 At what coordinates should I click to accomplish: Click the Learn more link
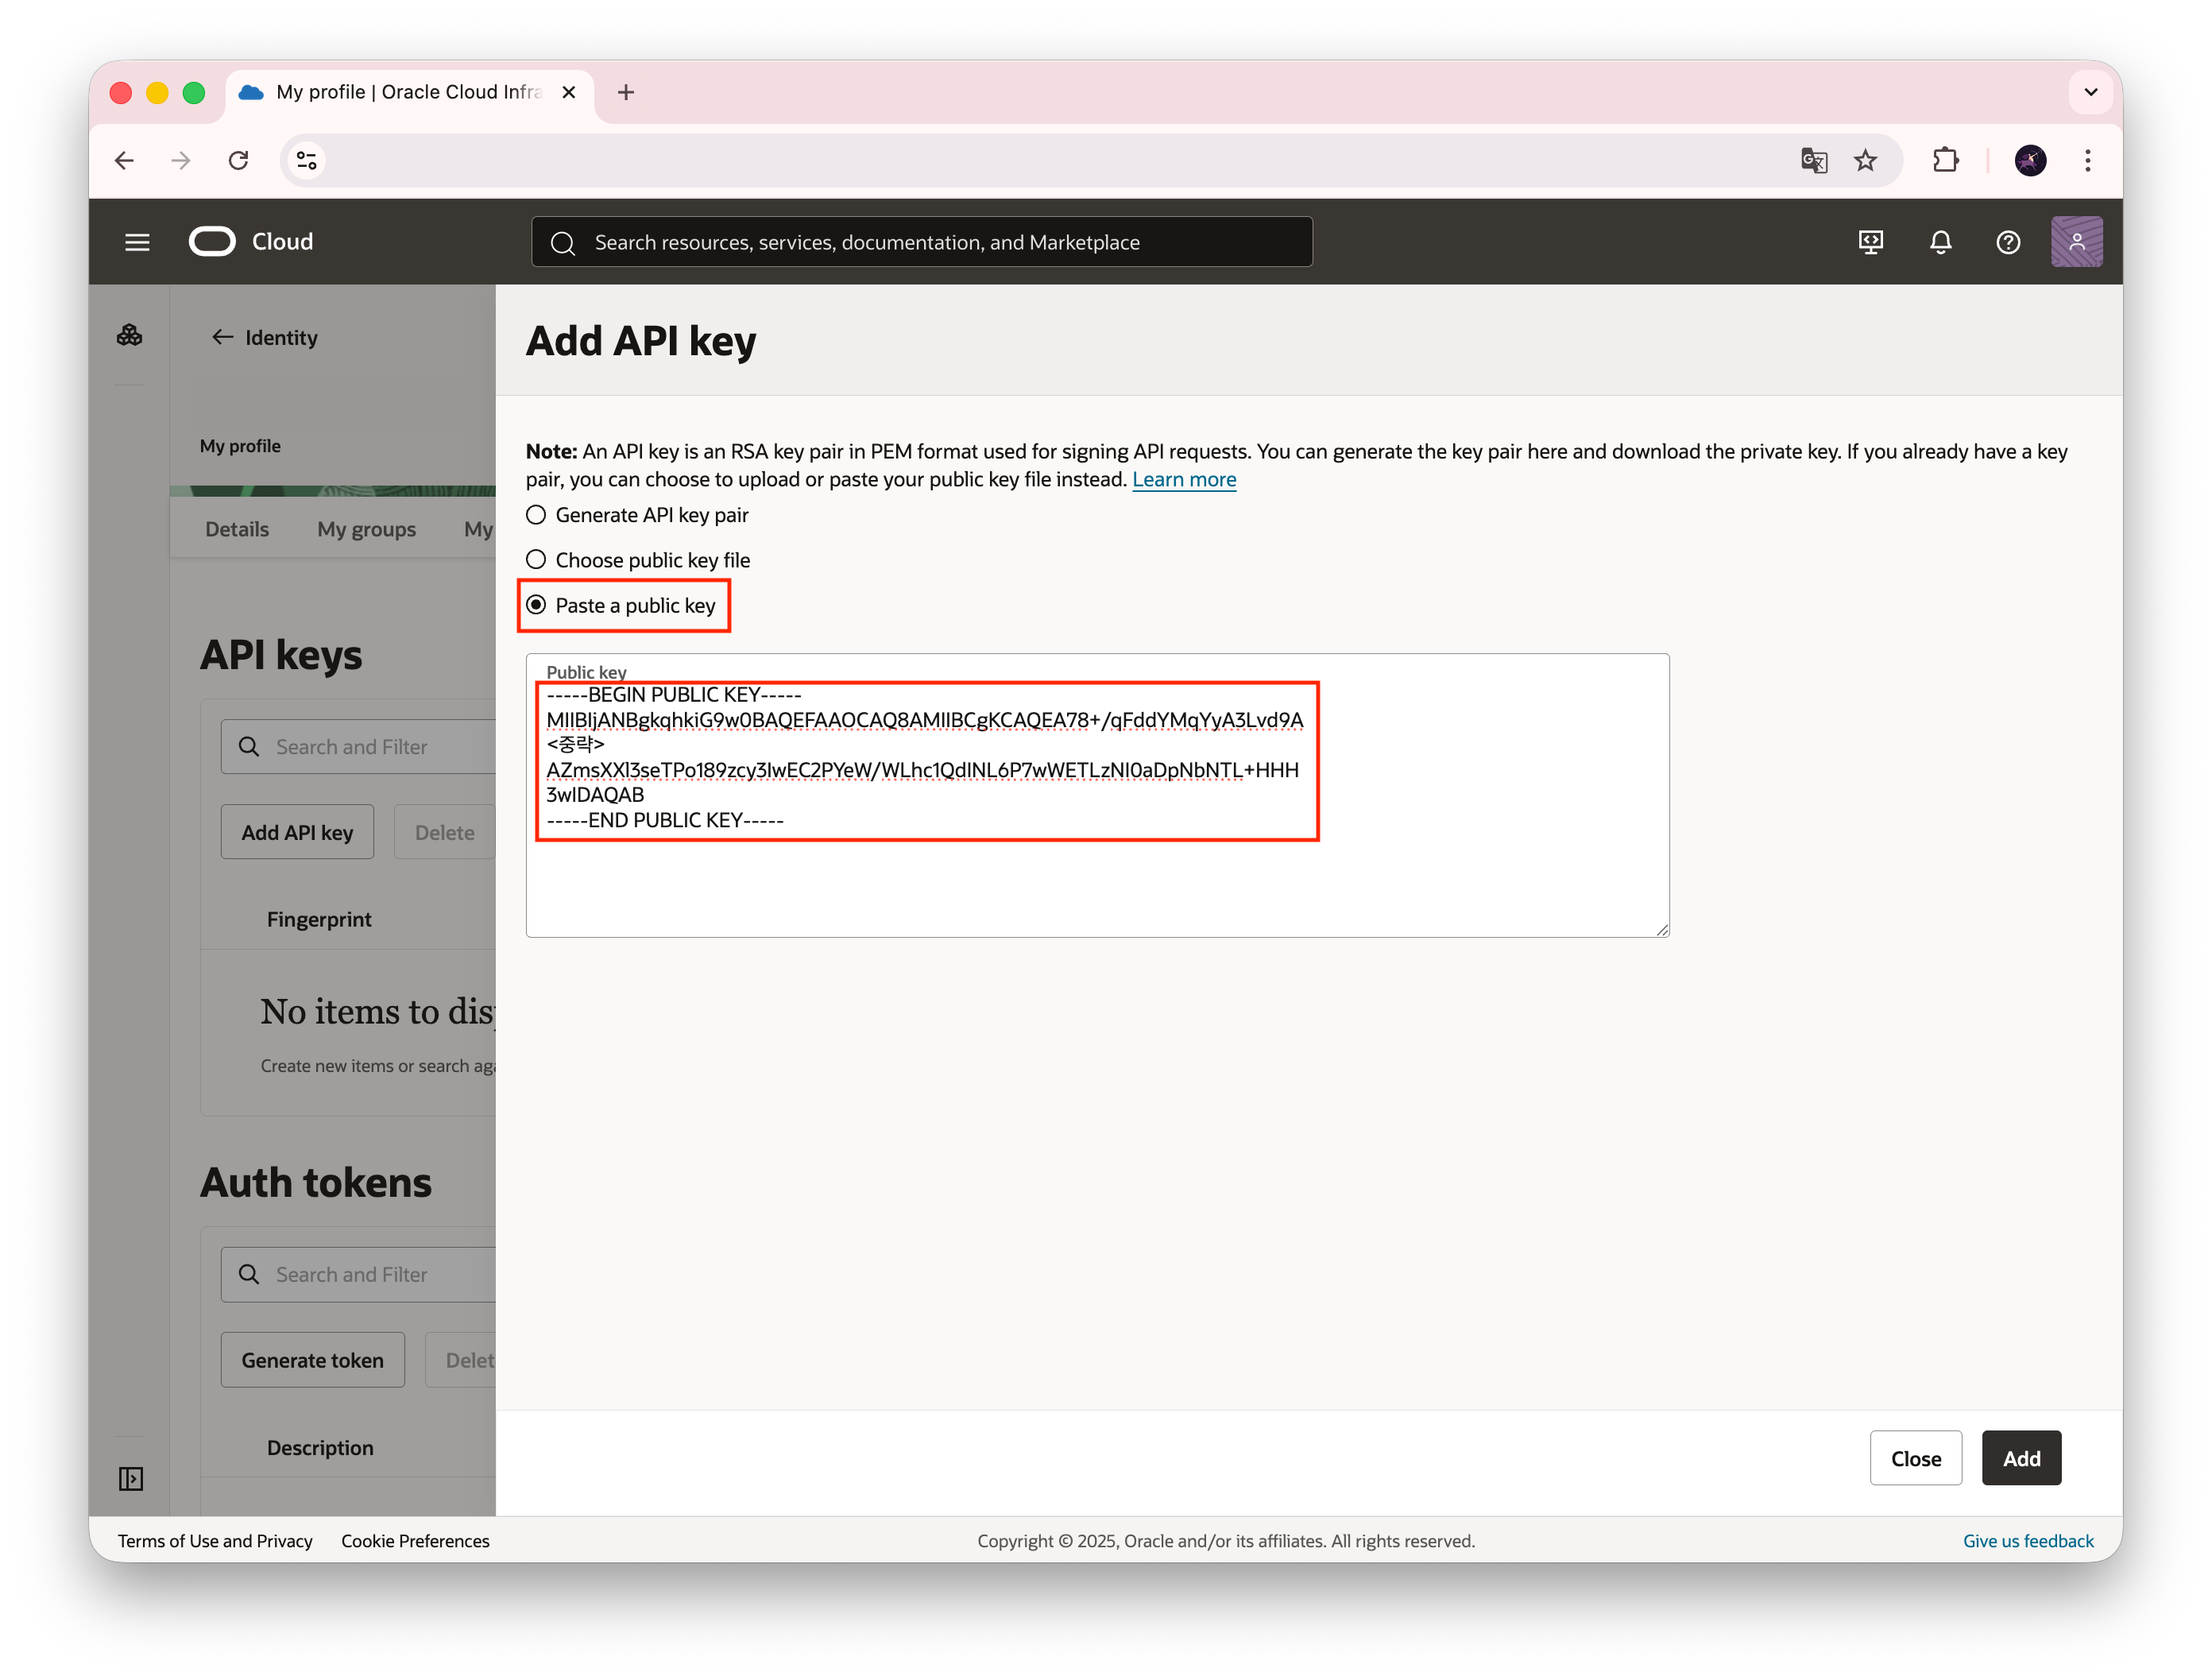[1183, 480]
